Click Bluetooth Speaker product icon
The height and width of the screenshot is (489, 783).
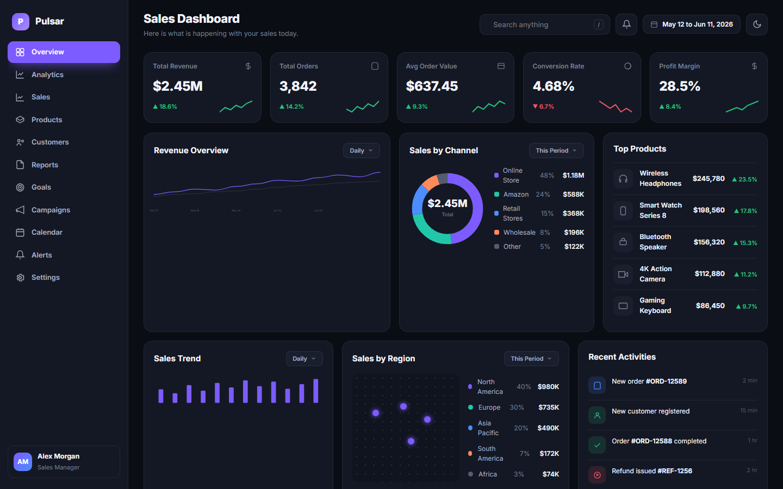[x=623, y=242]
